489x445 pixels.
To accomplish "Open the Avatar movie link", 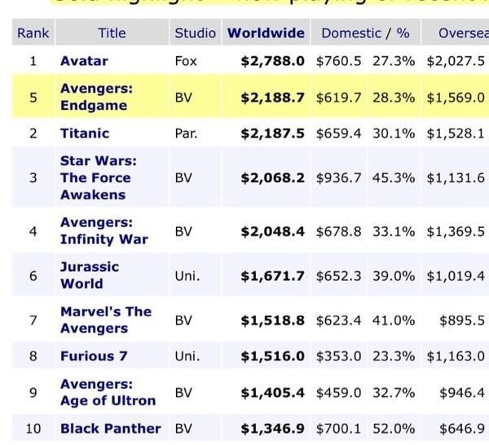I will pos(84,61).
